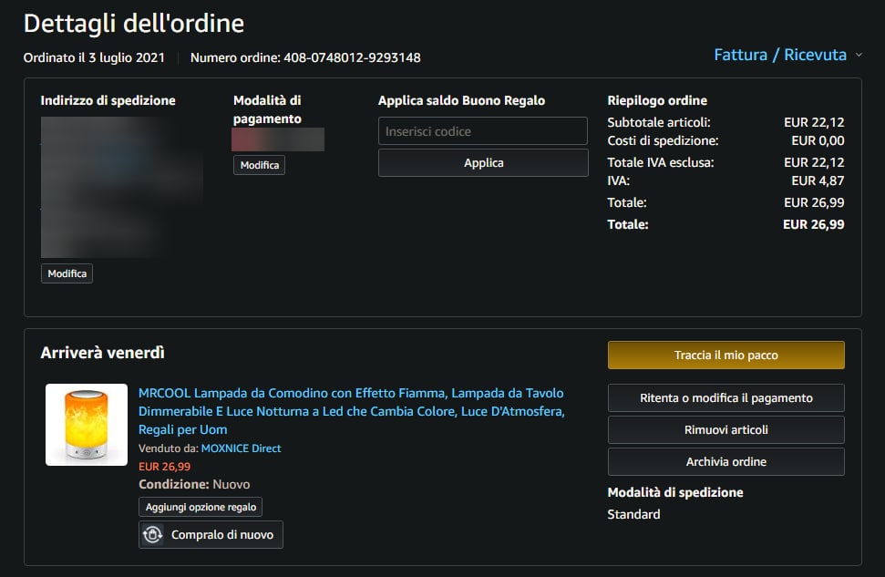Track the package with Traccia il mio pacco
This screenshot has width=885, height=577.
click(725, 355)
